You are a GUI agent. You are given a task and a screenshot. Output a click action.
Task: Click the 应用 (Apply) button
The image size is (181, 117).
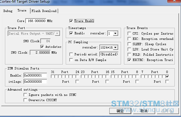(x=167, y=111)
